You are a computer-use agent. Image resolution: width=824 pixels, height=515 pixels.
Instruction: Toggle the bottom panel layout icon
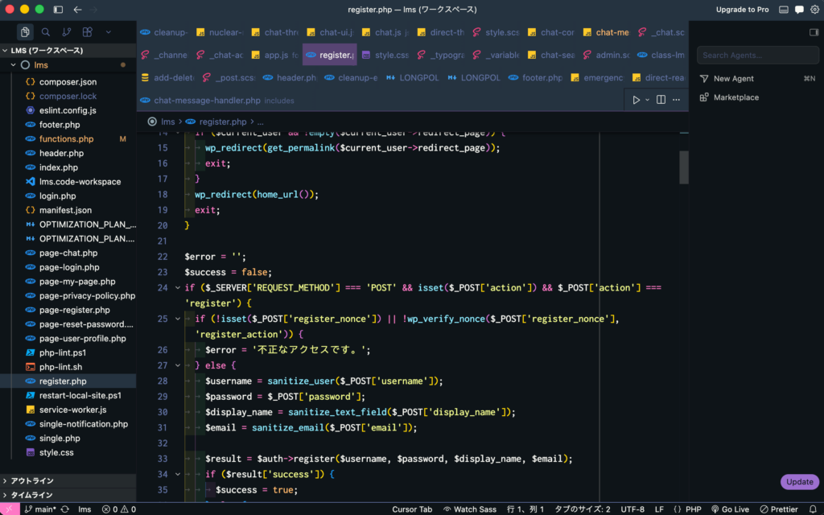click(784, 10)
